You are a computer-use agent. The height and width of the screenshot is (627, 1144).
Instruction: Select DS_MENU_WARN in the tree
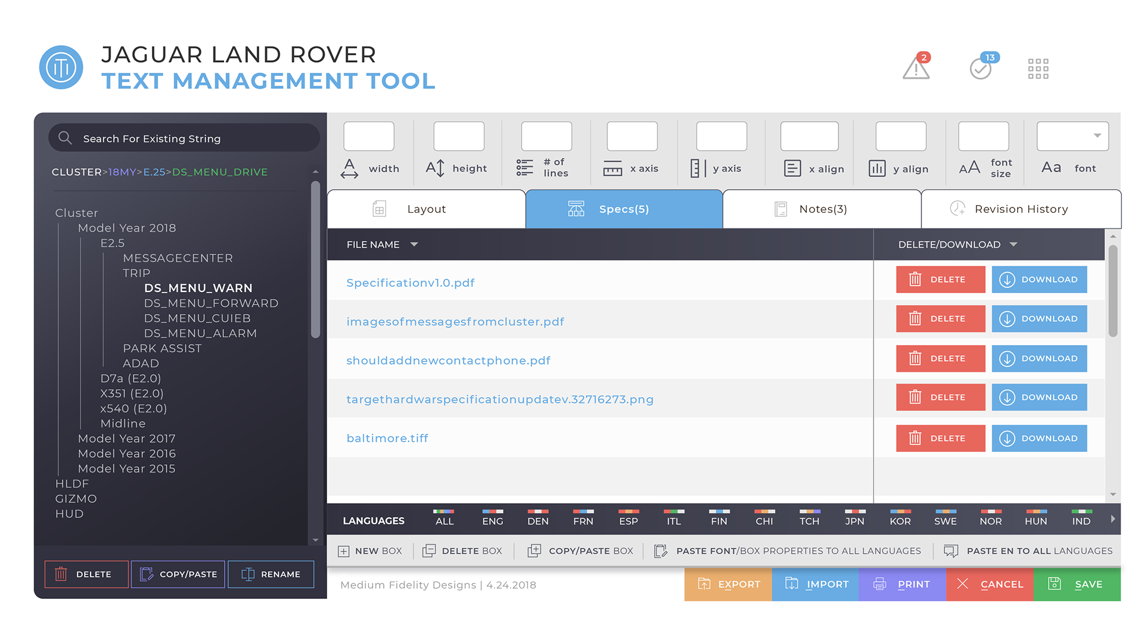[x=198, y=288]
